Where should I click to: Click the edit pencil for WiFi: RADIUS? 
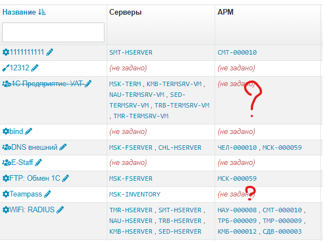click(x=60, y=210)
